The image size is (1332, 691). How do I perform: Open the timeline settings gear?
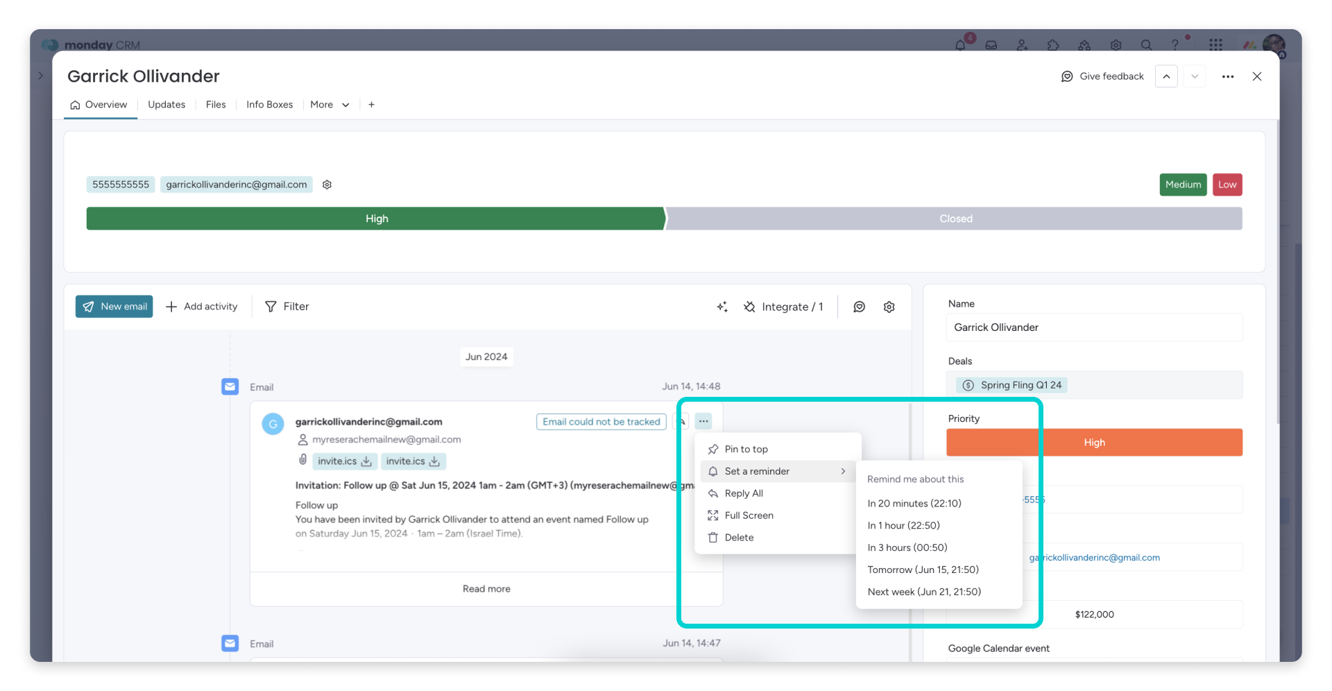click(889, 307)
